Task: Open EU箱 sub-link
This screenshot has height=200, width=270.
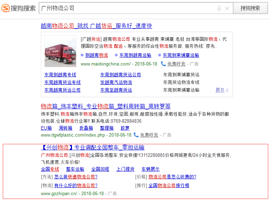Action: (x=46, y=128)
